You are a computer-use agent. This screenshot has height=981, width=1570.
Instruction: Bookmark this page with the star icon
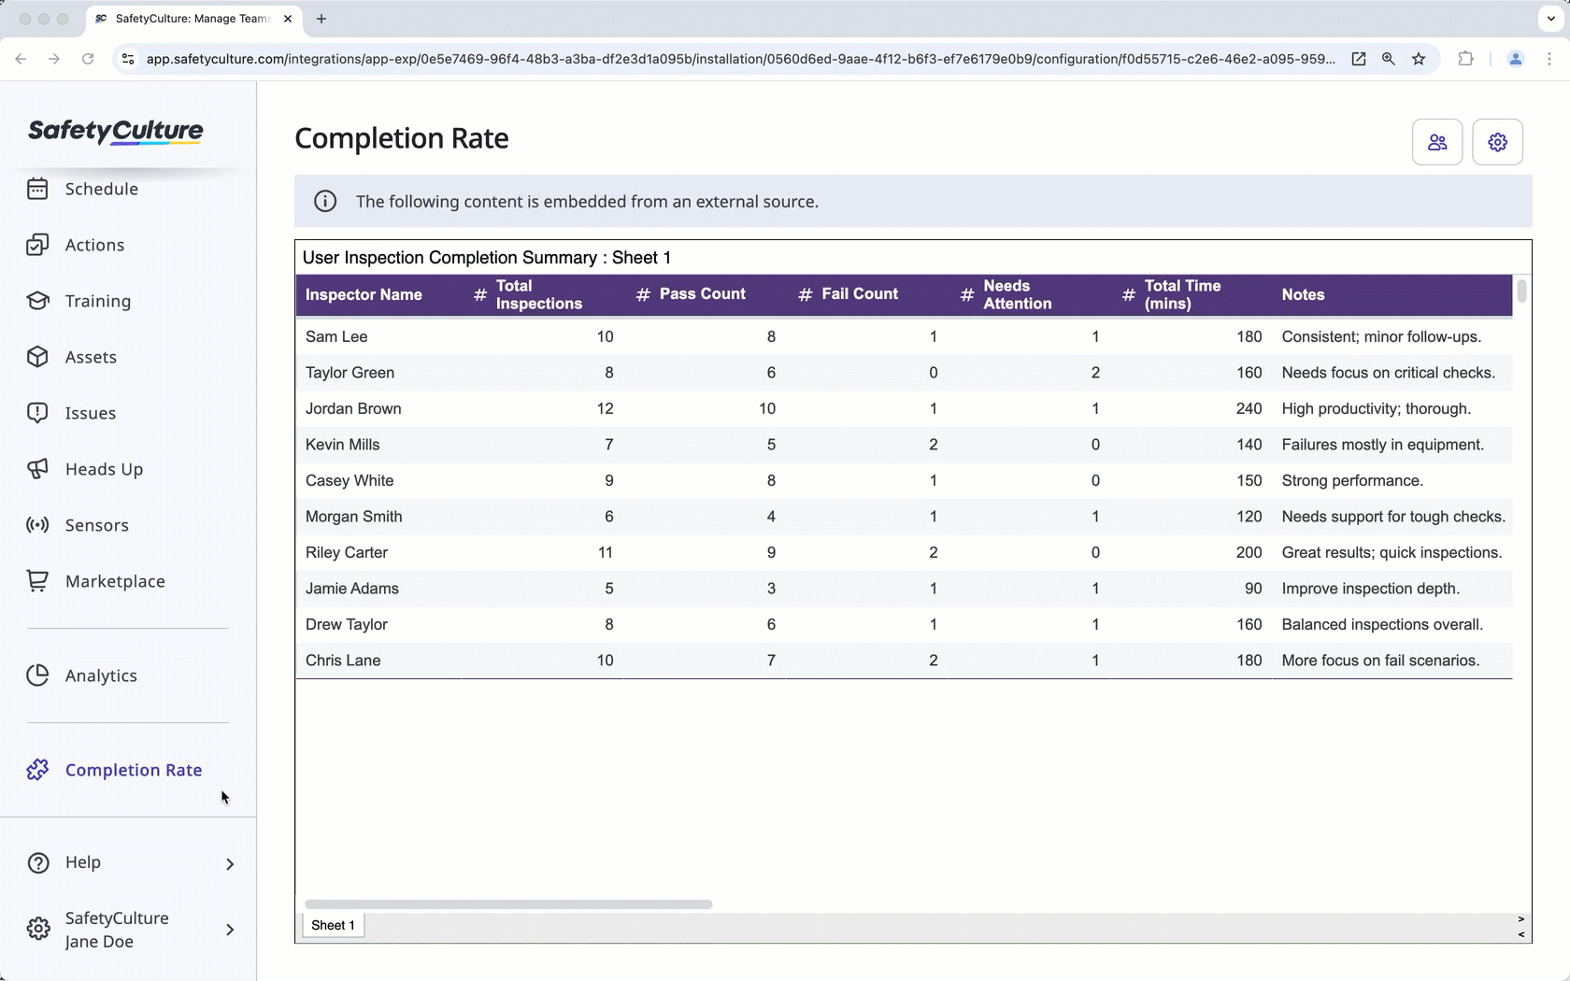[x=1419, y=59]
